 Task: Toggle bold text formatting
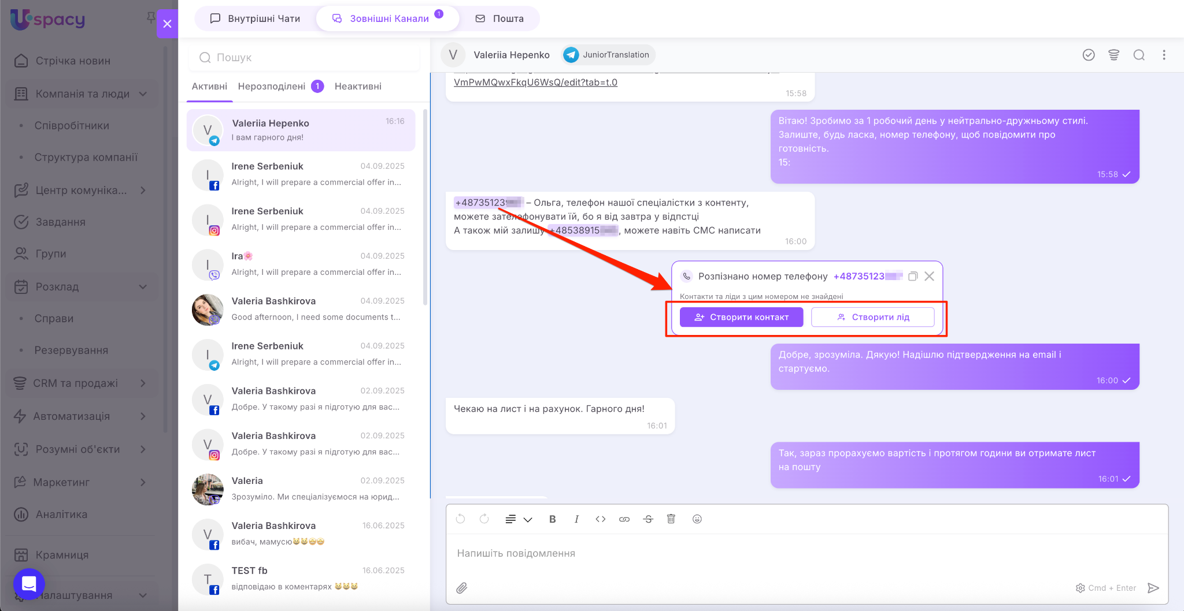(552, 519)
